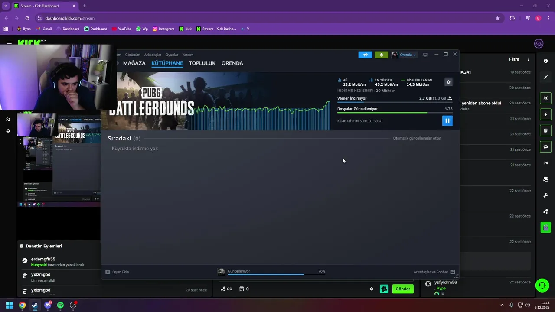Open Steam notifications bell

tap(382, 55)
